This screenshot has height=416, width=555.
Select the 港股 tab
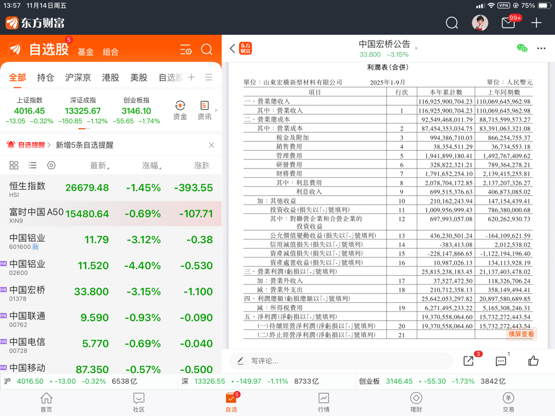click(x=111, y=77)
